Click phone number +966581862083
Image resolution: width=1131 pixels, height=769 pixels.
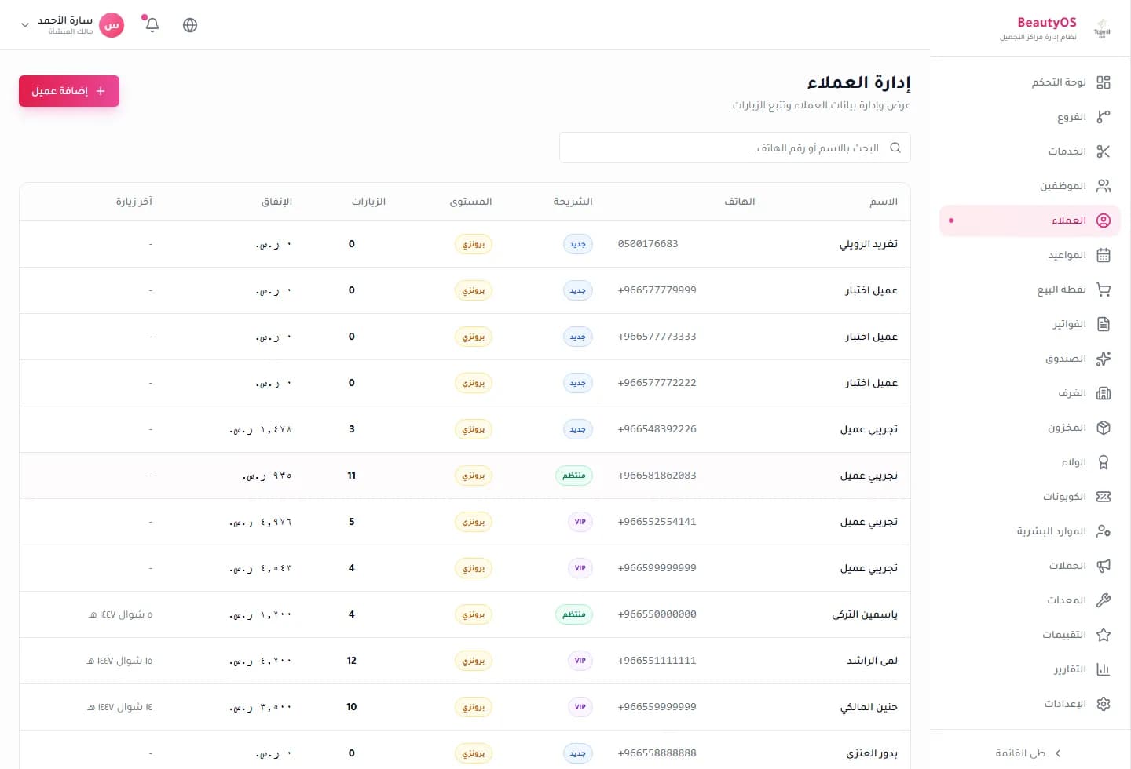(x=657, y=476)
